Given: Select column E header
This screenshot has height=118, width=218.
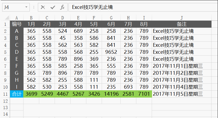Looking at the screenshot, I should coord(78,18).
